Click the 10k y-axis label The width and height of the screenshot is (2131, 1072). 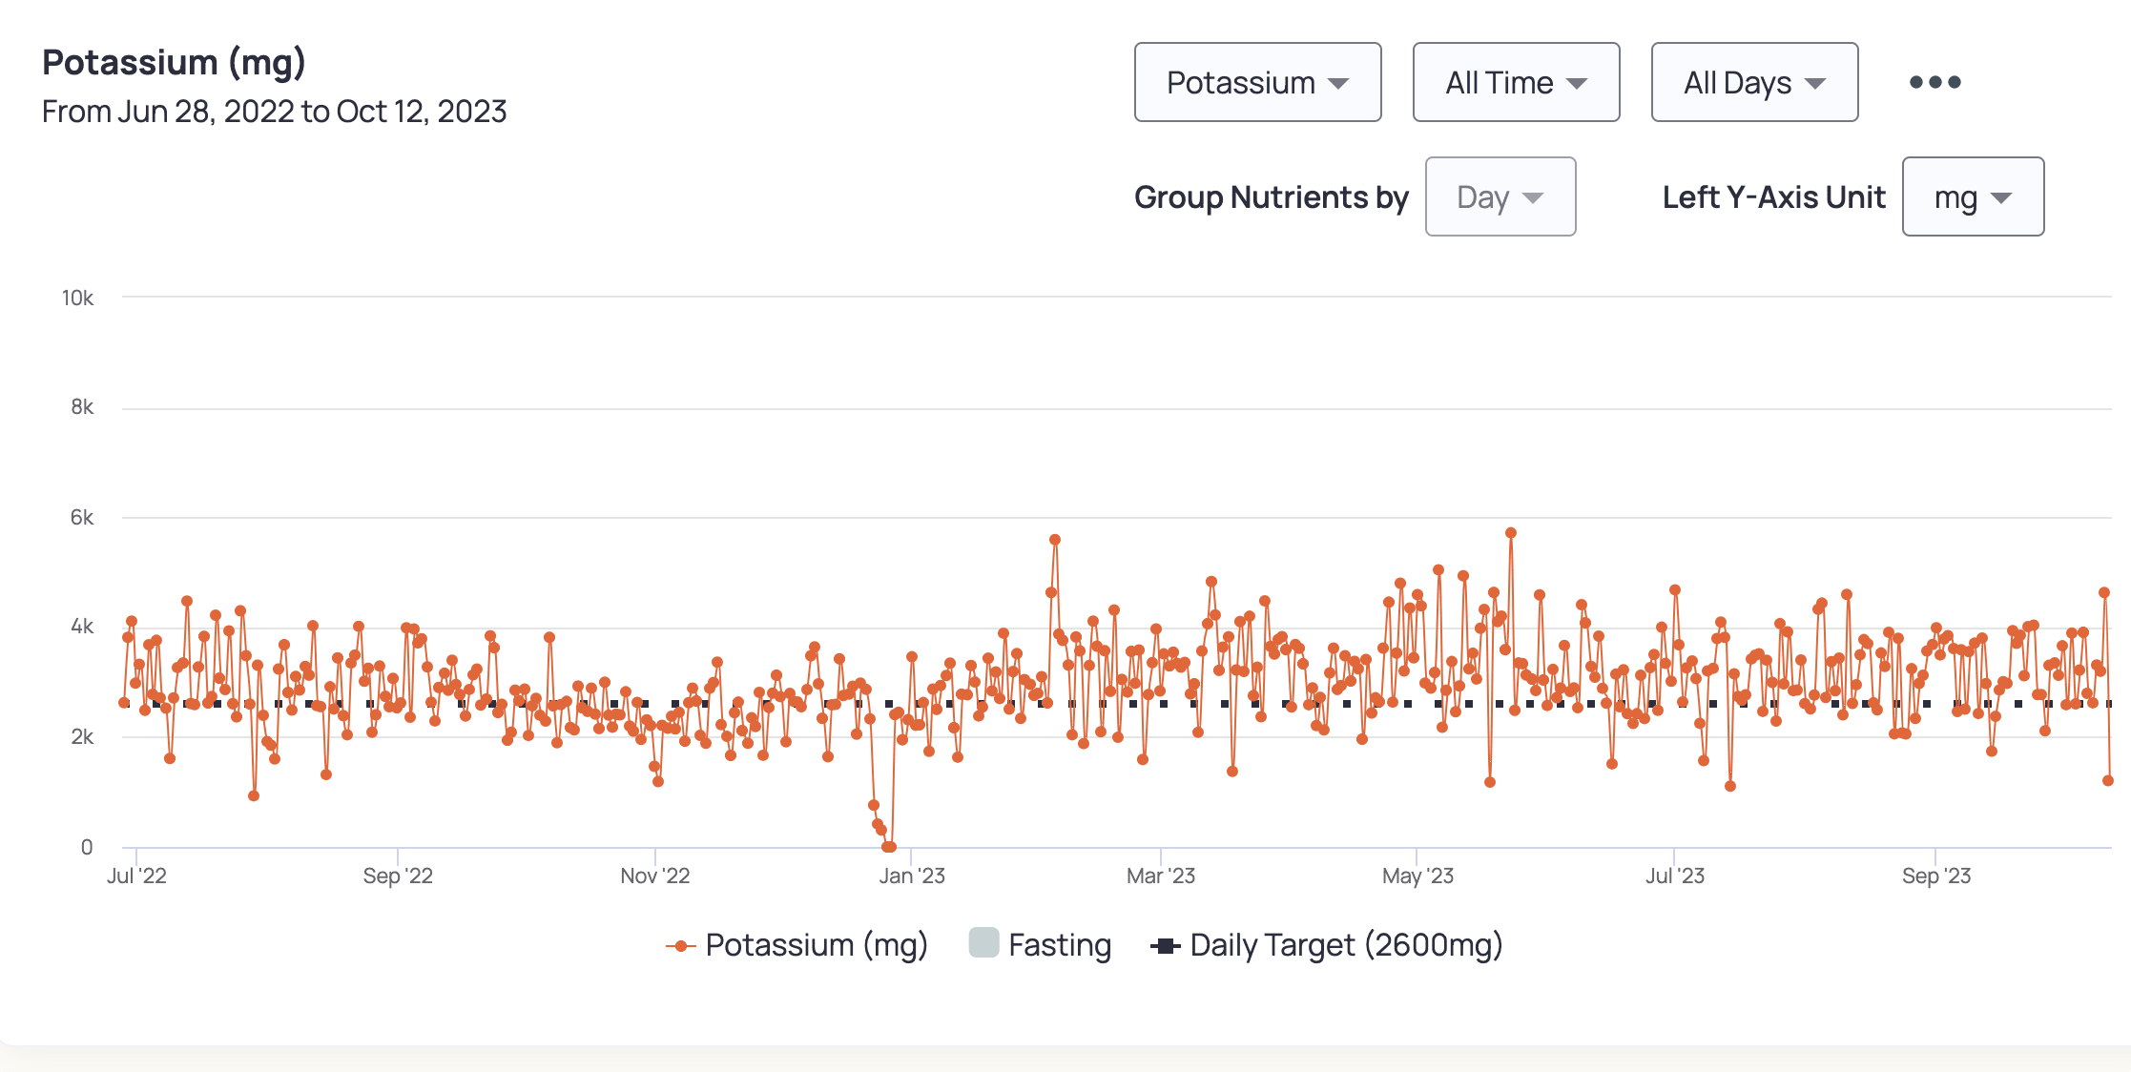77,298
